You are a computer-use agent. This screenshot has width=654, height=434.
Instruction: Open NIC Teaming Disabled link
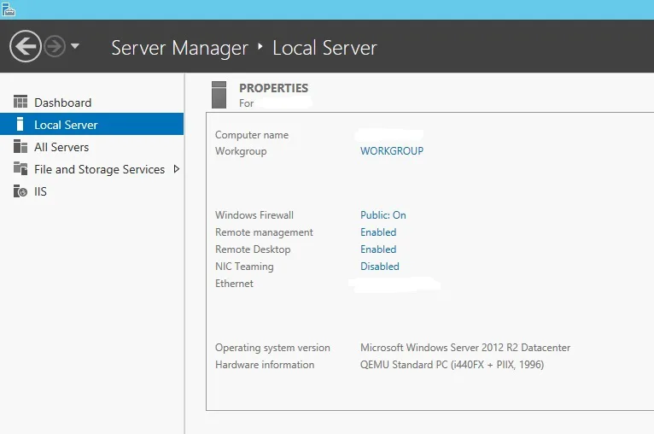click(x=379, y=267)
